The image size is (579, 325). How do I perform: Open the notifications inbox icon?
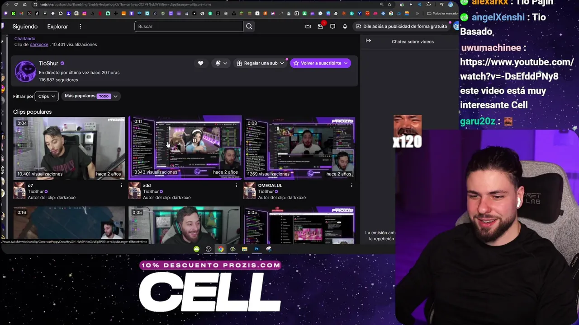320,26
